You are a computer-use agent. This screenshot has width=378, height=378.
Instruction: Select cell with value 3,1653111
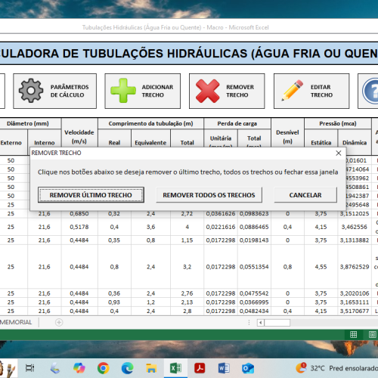[x=355, y=302]
